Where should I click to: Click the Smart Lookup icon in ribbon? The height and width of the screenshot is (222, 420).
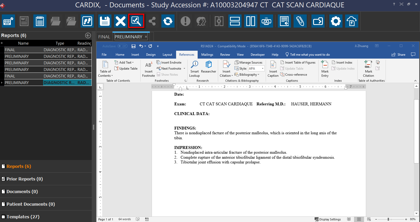point(194,69)
